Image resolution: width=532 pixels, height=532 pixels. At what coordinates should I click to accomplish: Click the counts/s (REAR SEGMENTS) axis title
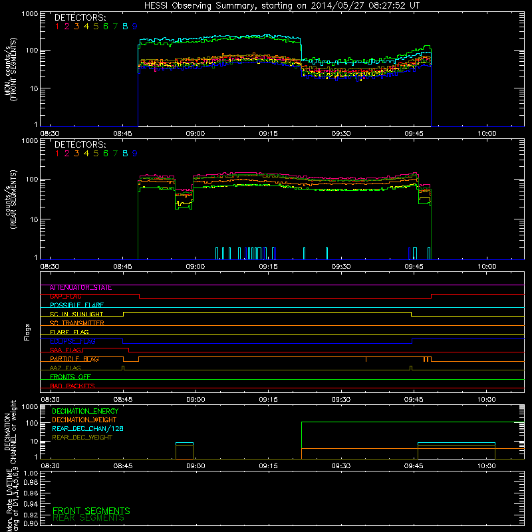coord(10,199)
